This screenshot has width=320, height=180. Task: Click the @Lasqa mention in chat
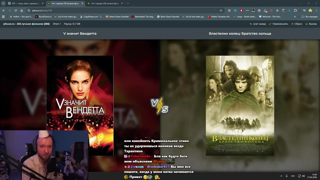click(159, 161)
